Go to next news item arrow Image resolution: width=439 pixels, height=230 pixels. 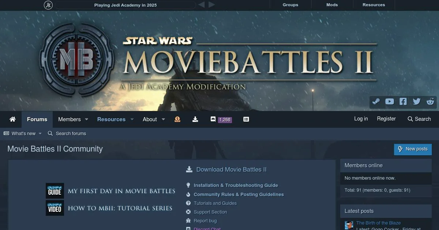click(x=212, y=5)
